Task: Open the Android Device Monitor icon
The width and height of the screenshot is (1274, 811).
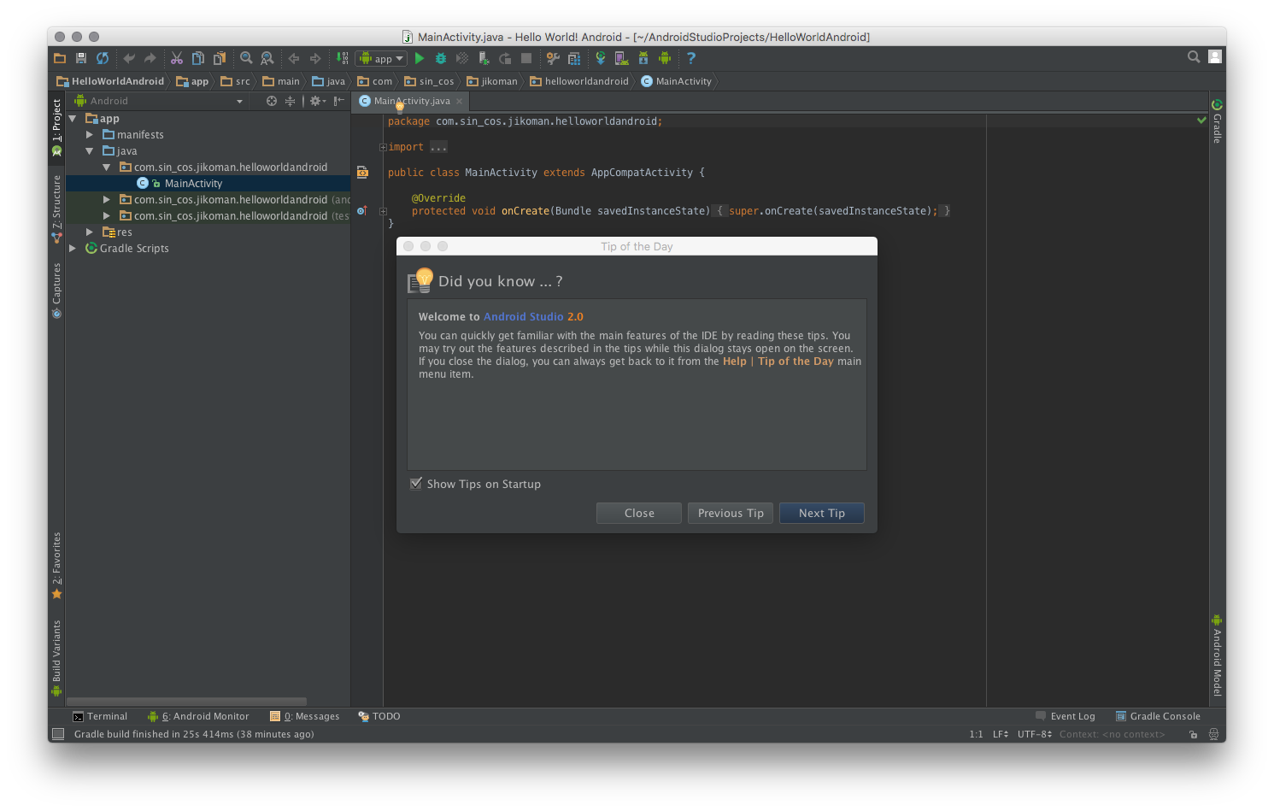Action: pyautogui.click(x=665, y=58)
